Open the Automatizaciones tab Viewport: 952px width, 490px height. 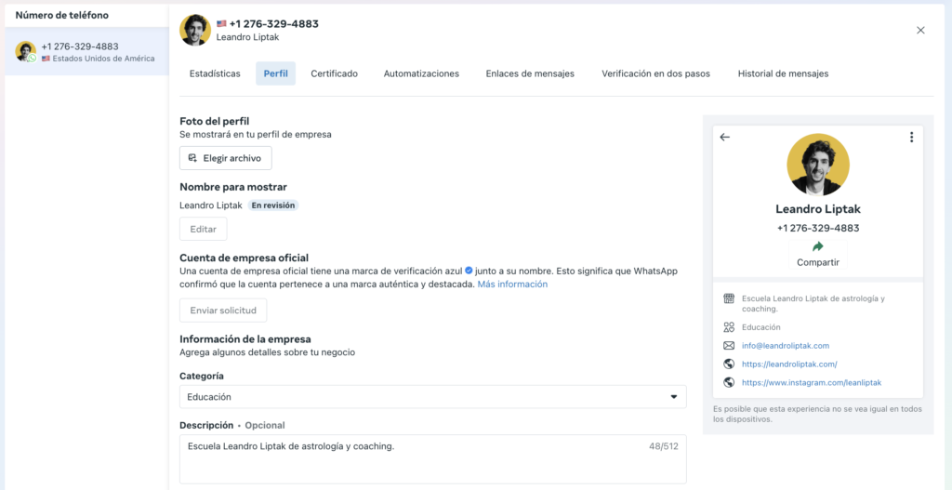(x=421, y=73)
